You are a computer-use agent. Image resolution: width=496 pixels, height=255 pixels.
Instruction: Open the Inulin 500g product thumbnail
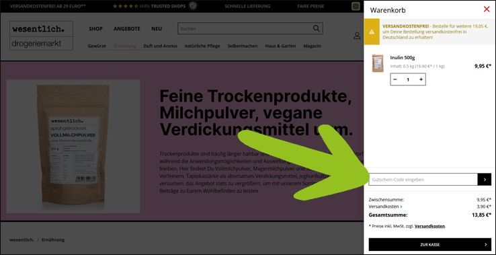(x=378, y=63)
